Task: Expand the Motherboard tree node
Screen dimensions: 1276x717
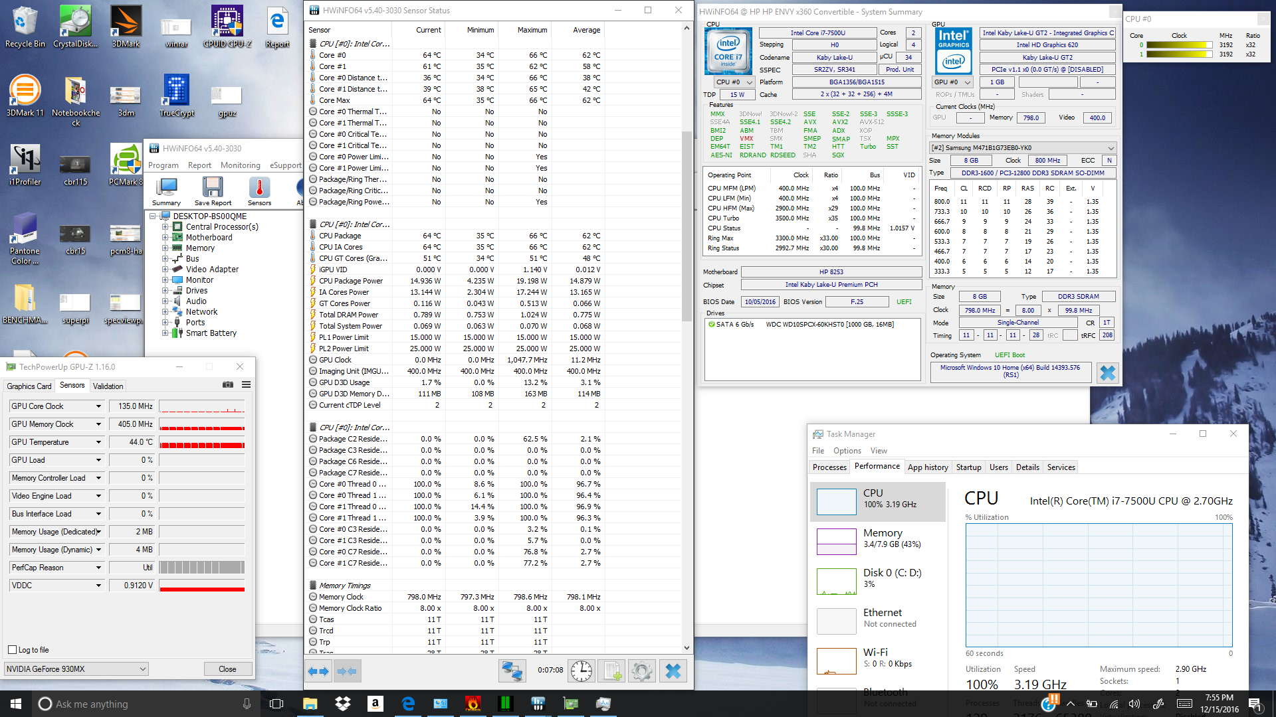Action: pyautogui.click(x=165, y=238)
